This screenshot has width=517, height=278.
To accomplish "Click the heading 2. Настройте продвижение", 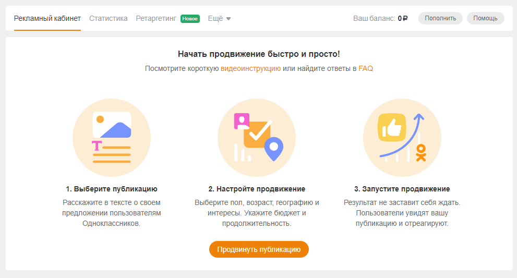I will click(x=257, y=189).
